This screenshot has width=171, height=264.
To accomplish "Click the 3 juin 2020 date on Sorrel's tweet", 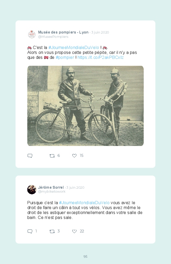I will point(75,187).
